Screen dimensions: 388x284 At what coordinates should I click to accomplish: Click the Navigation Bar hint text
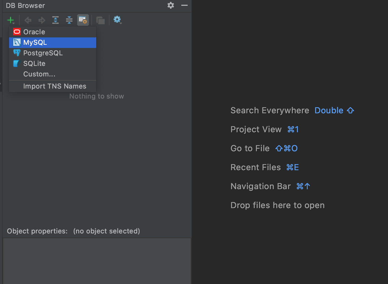pyautogui.click(x=261, y=186)
